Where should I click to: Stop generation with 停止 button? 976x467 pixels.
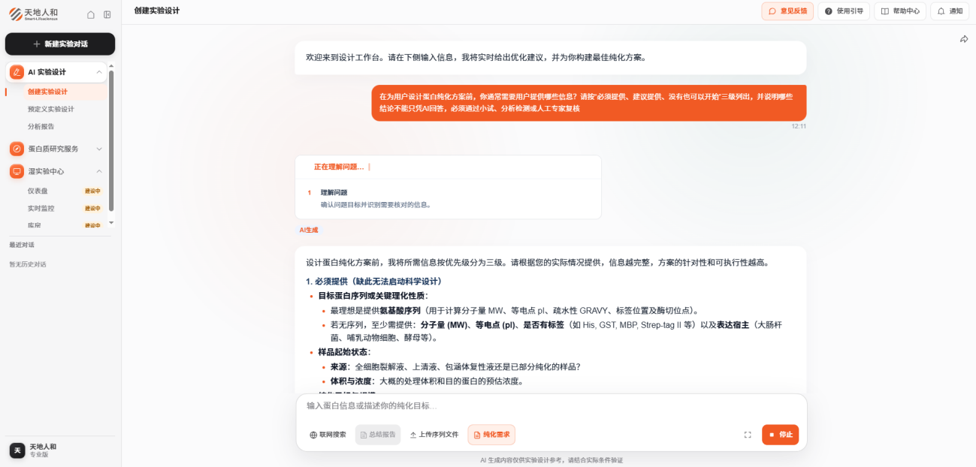(x=781, y=435)
